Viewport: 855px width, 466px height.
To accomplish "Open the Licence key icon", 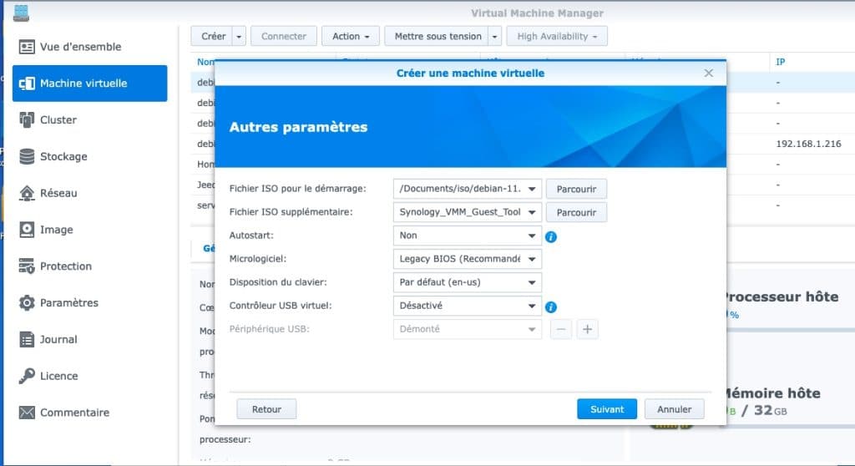I will point(27,376).
